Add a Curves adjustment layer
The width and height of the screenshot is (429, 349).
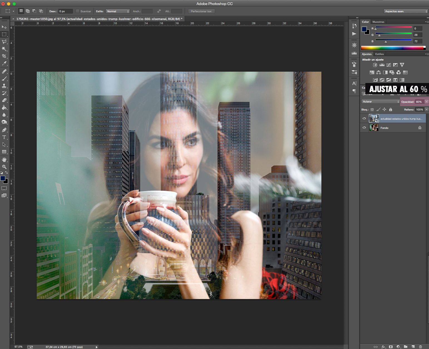[389, 65]
